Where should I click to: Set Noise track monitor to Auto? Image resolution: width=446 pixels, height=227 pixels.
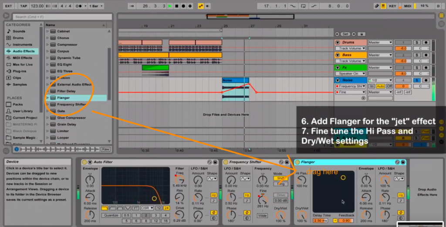(x=380, y=86)
